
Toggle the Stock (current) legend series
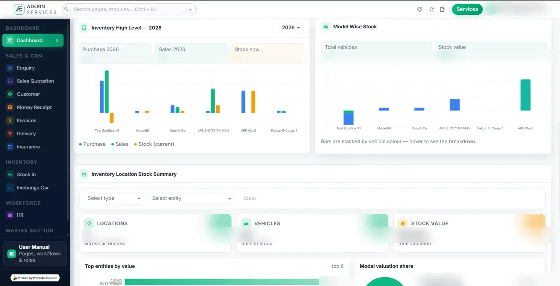(x=154, y=144)
